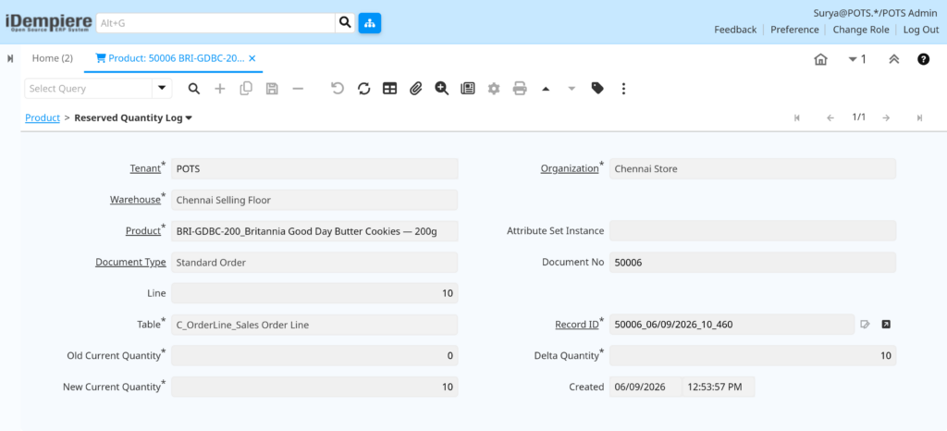The height and width of the screenshot is (431, 947).
Task: Expand the collapsed left side panel
Action: pos(10,58)
